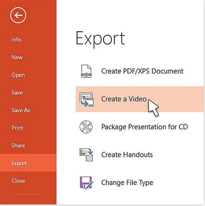Select the Export tab in sidebar
The height and width of the screenshot is (206, 205).
[x=28, y=163]
